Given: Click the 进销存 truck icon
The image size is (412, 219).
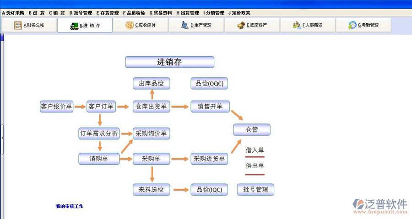Looking at the screenshot, I should (74, 26).
